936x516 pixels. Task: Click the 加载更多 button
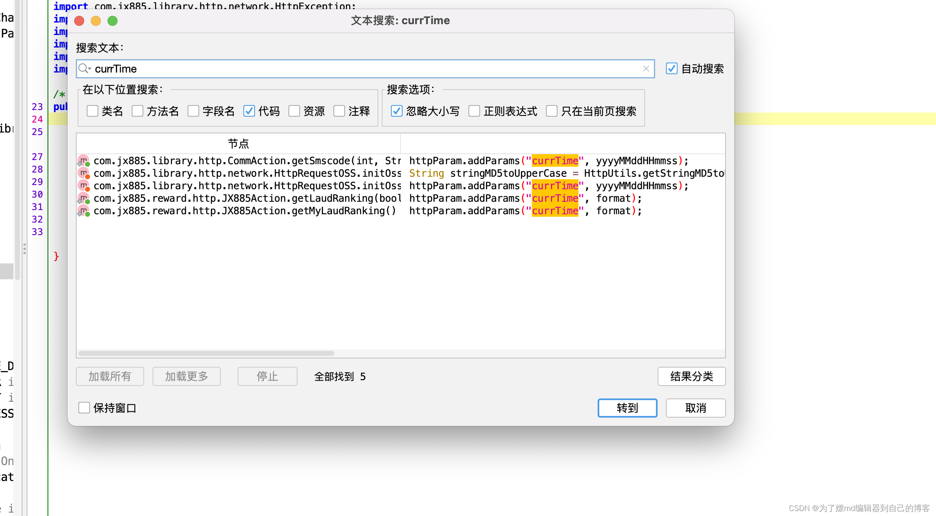click(x=187, y=376)
